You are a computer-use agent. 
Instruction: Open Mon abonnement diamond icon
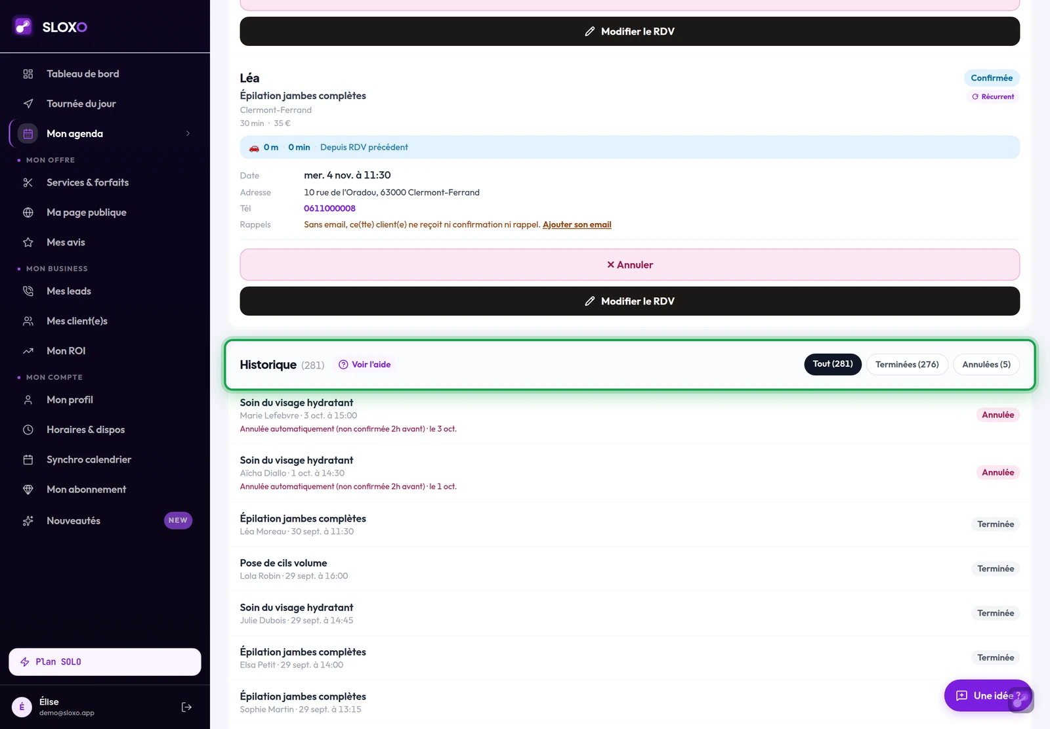(x=28, y=489)
